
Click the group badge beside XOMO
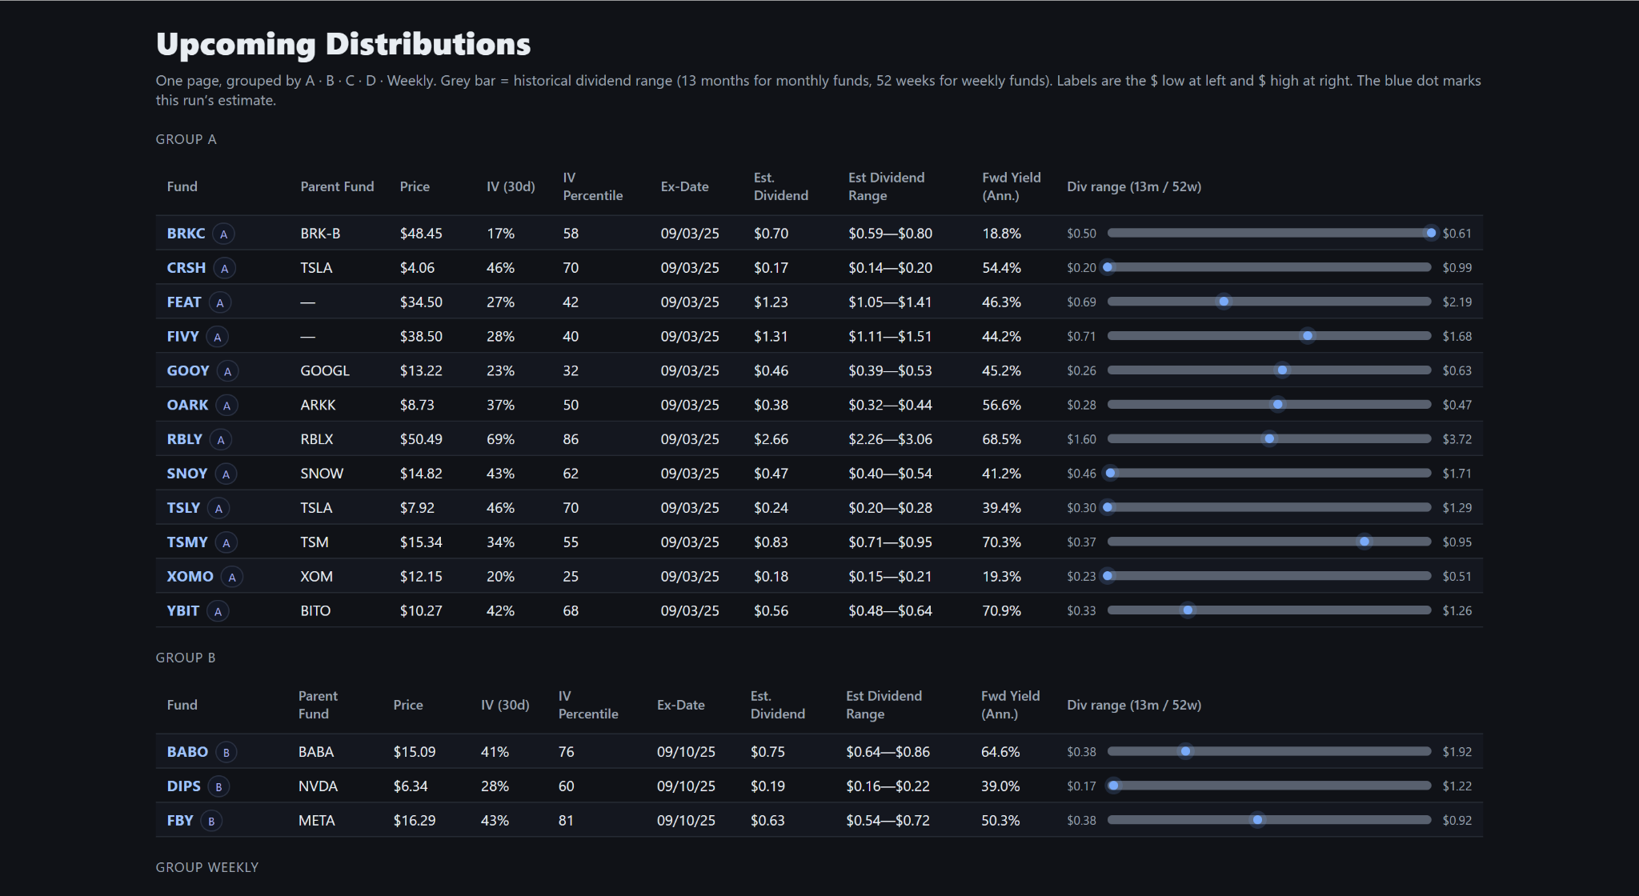[232, 578]
